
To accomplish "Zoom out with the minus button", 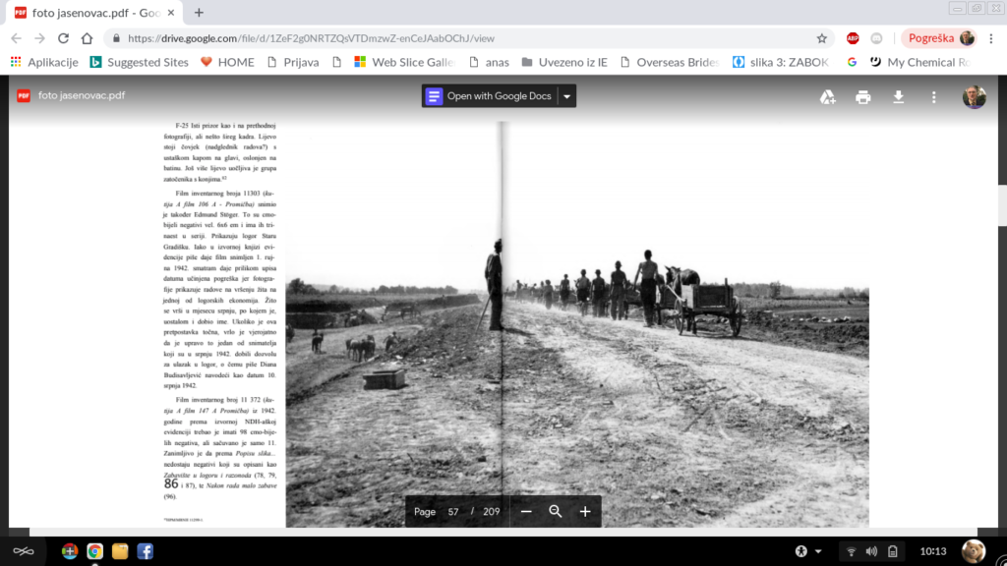I will [x=526, y=511].
